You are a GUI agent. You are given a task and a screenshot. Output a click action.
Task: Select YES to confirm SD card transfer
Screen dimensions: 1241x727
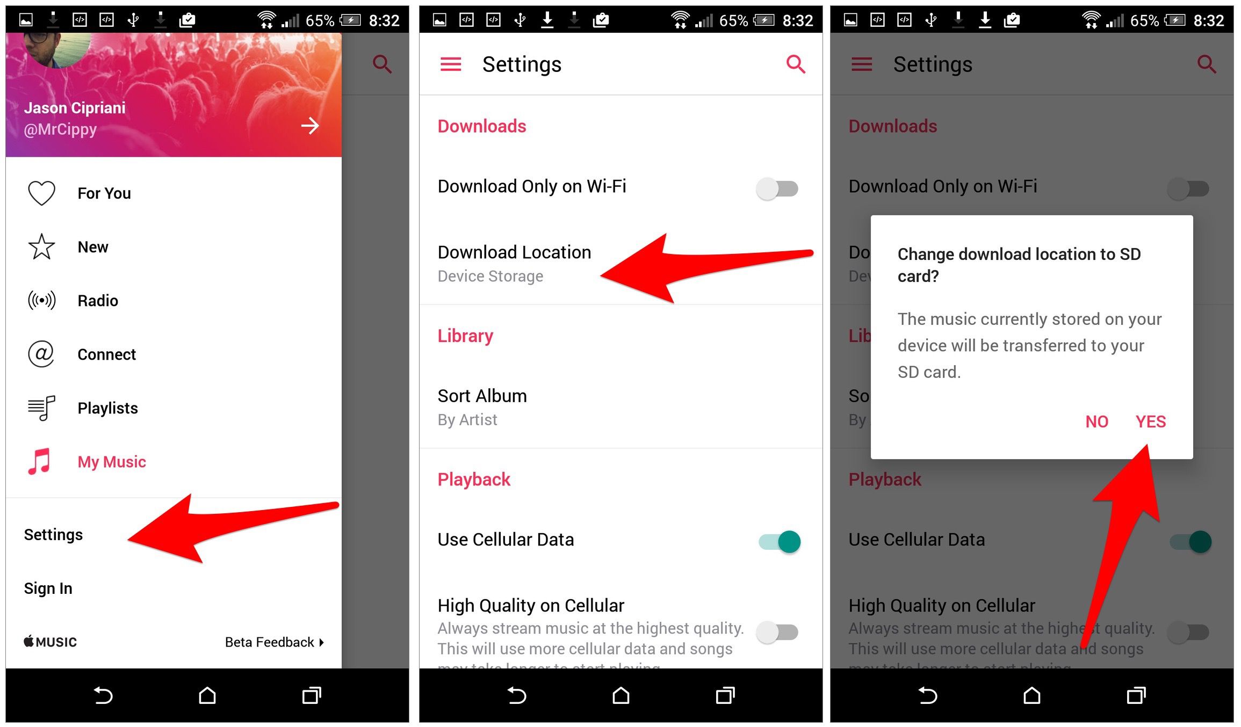pos(1150,421)
